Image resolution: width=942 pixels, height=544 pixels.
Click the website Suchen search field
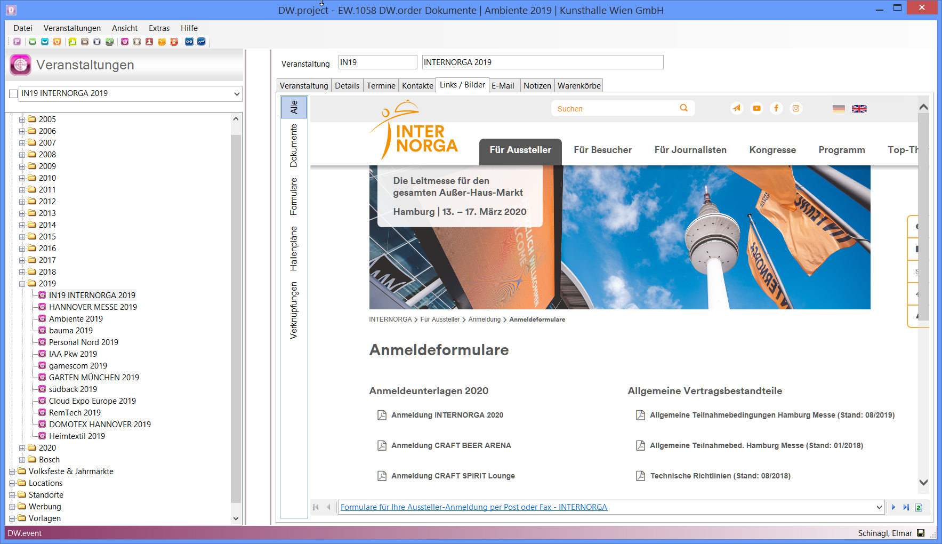coord(616,109)
